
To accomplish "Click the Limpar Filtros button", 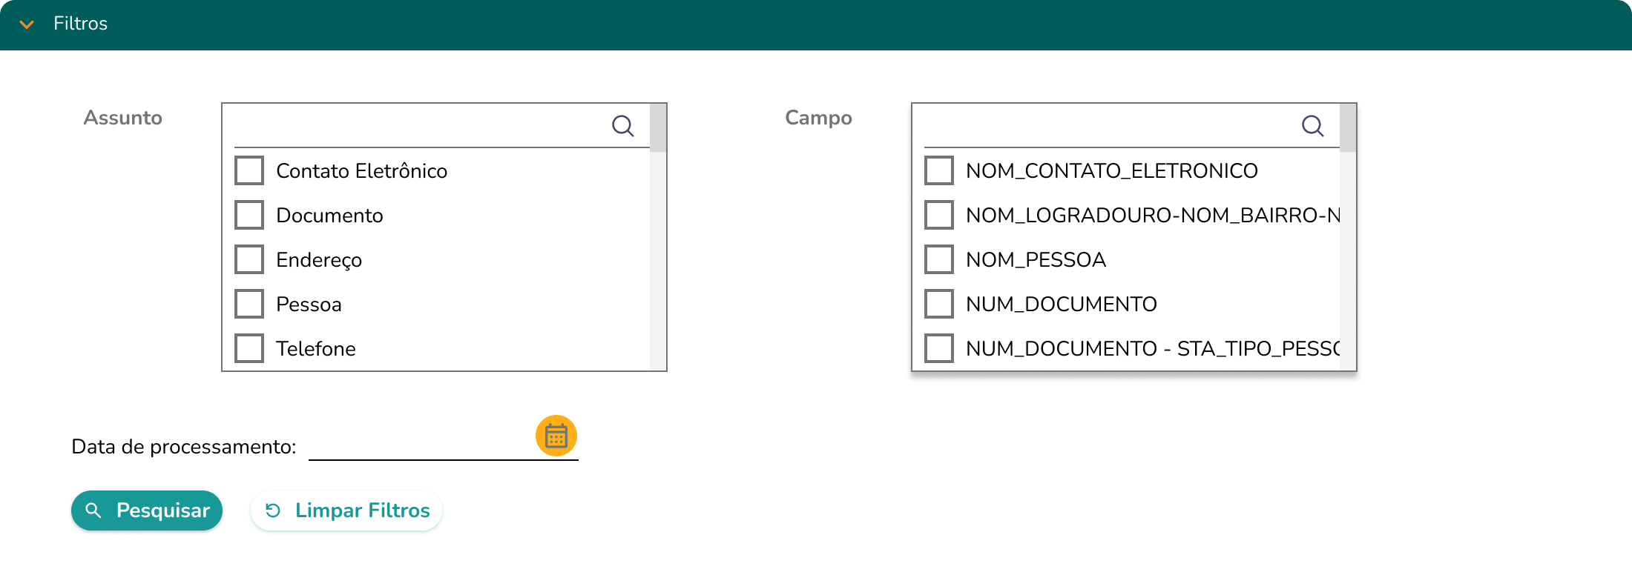I will point(346,511).
